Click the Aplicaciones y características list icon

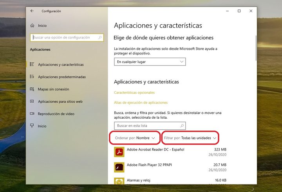pyautogui.click(x=32, y=64)
